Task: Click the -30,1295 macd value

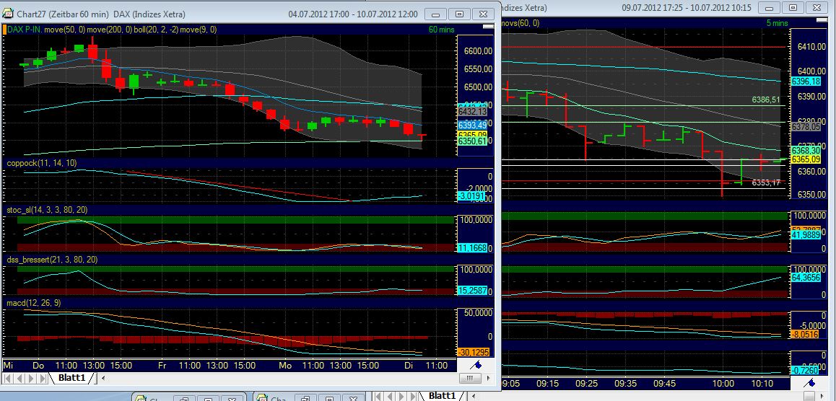Action: point(472,352)
